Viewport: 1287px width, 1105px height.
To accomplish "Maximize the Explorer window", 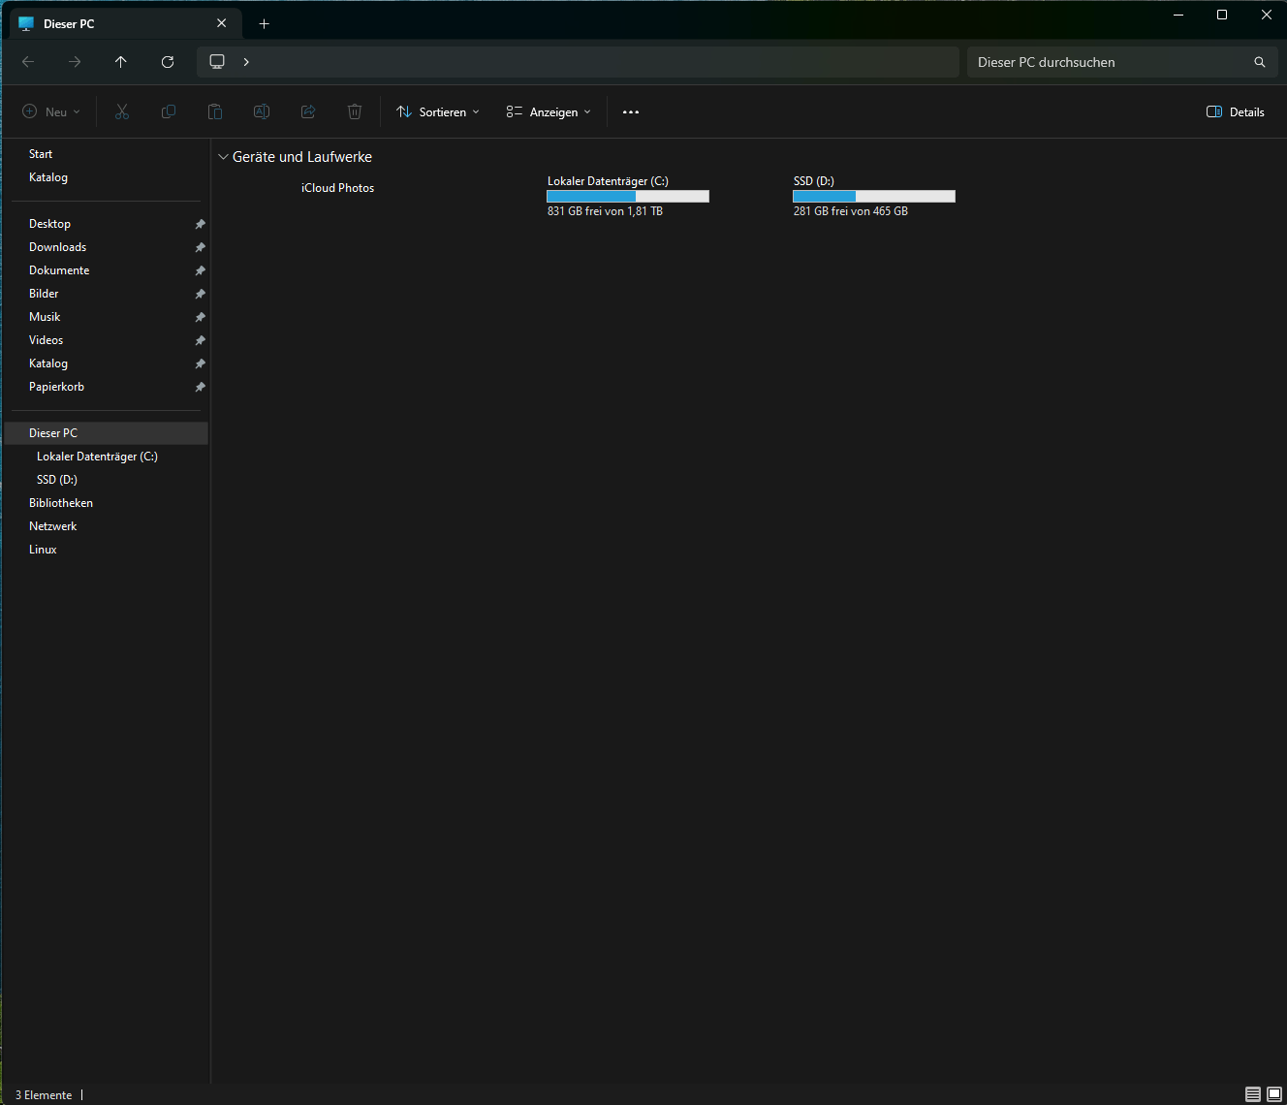I will pyautogui.click(x=1222, y=15).
